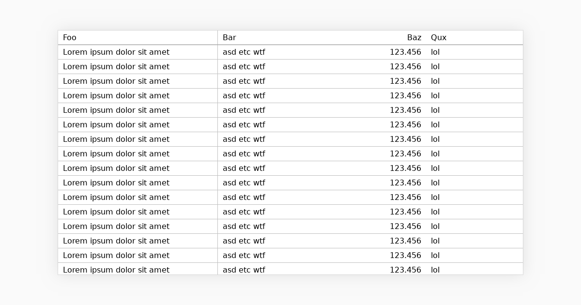Click the first 'Lorem ipsum dolor sit amet' cell
Image resolution: width=581 pixels, height=305 pixels.
[x=116, y=52]
